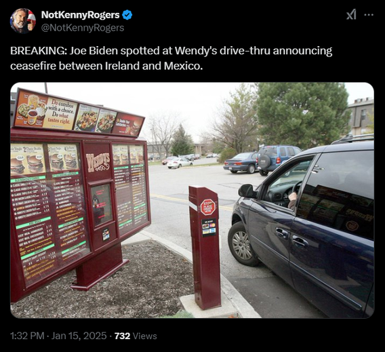
Task: Click the white car parked in the background
Action: tap(180, 163)
